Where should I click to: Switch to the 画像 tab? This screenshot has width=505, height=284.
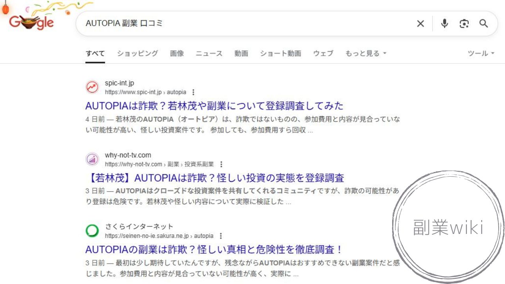[177, 53]
